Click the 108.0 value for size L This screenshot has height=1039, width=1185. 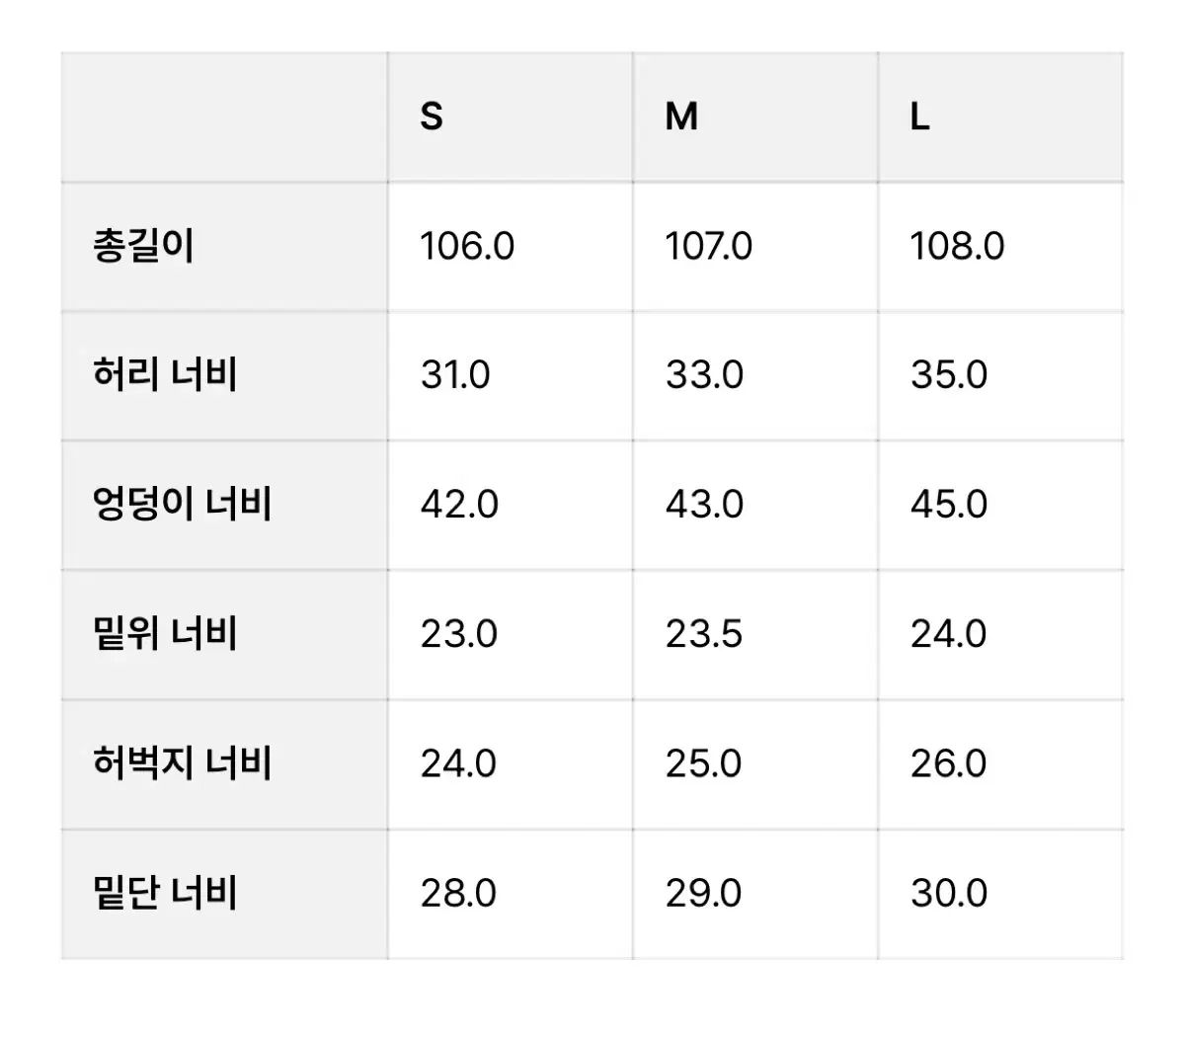(x=957, y=246)
